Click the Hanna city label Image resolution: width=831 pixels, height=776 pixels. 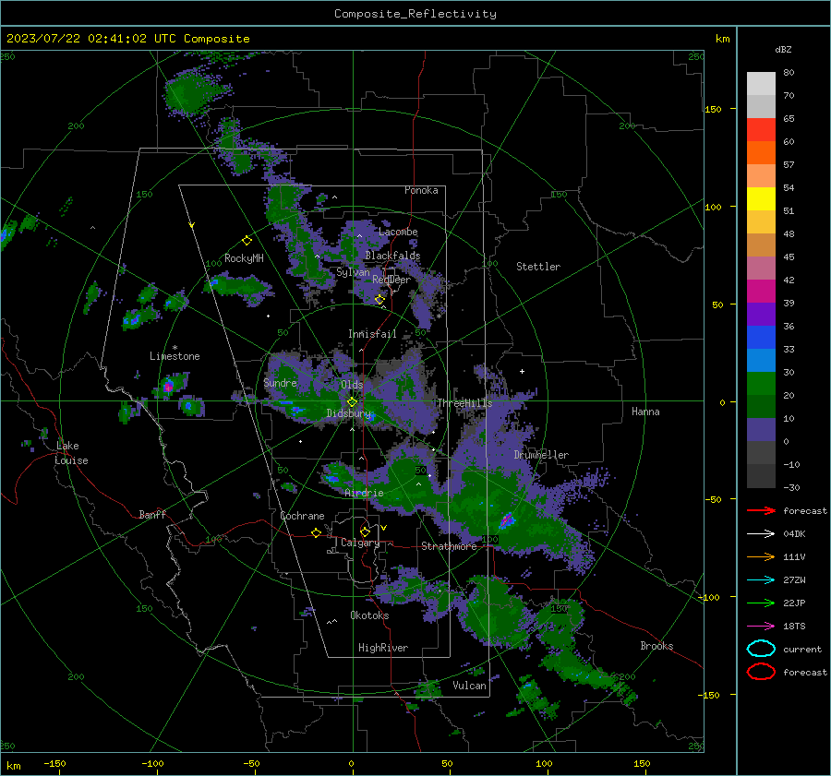[645, 412]
